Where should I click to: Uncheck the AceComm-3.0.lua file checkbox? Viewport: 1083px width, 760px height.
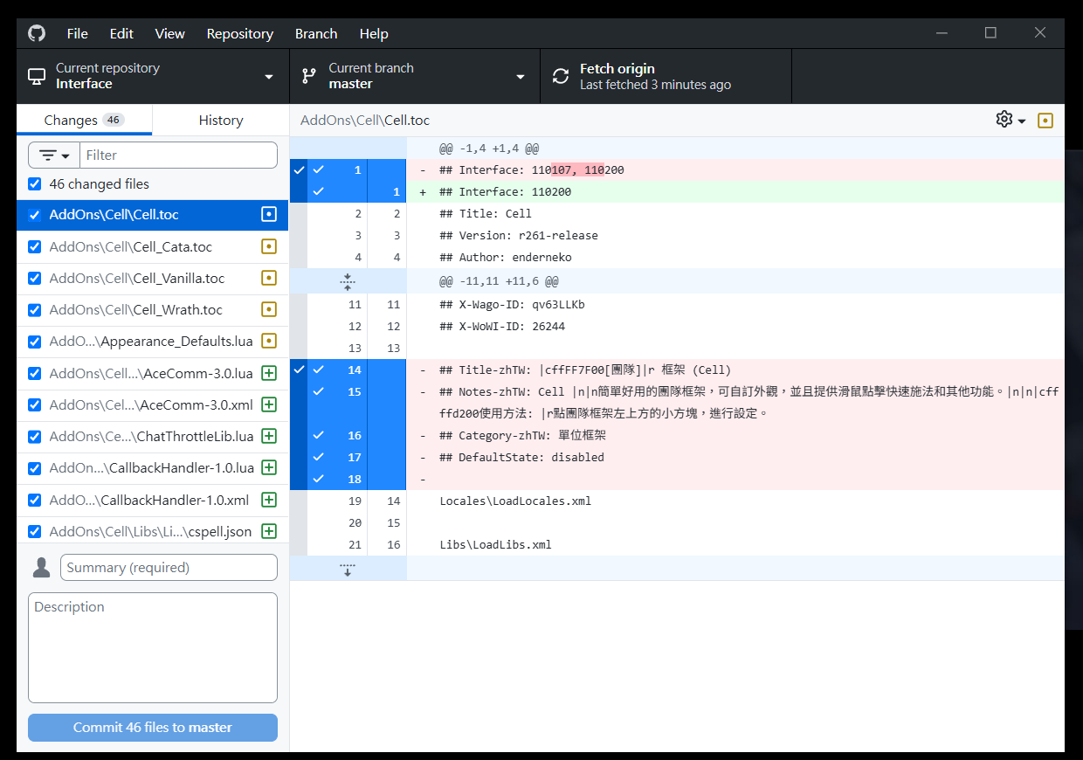coord(35,373)
